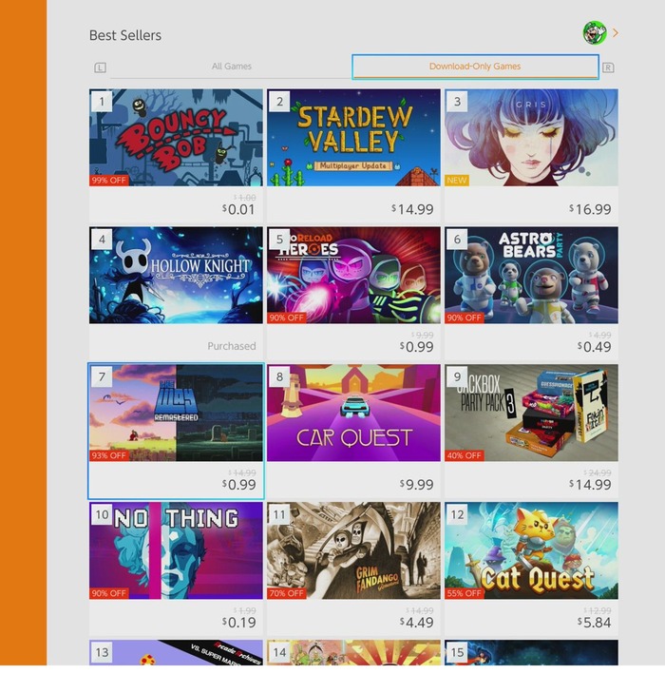Click the $0.19 price of NO THING
The width and height of the screenshot is (665, 674).
[238, 623]
